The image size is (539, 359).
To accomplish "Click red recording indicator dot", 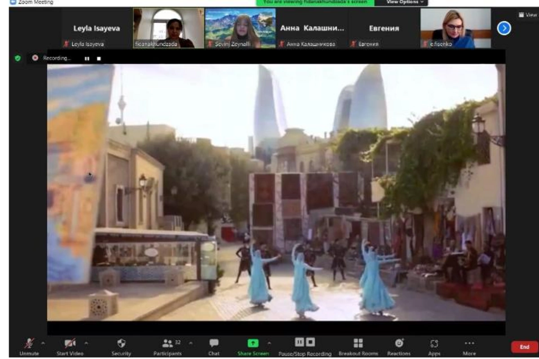I will (x=35, y=58).
